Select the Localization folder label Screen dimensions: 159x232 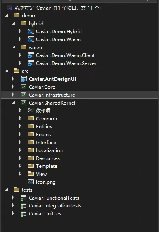point(49,150)
